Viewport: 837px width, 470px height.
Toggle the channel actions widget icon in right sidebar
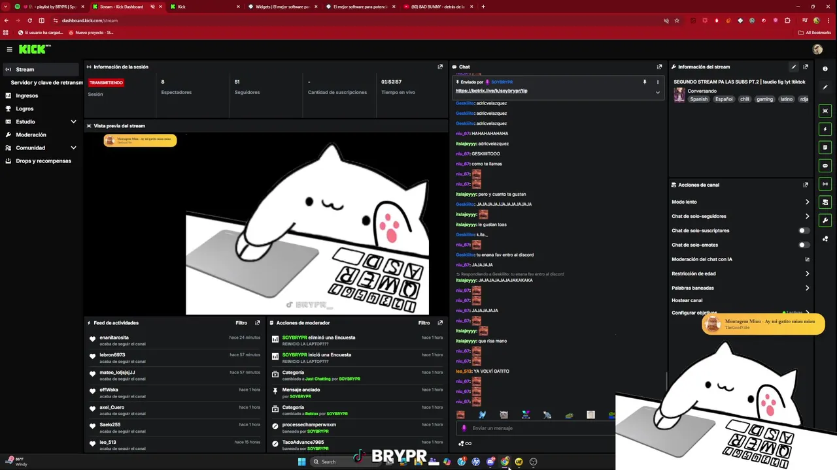(x=825, y=202)
